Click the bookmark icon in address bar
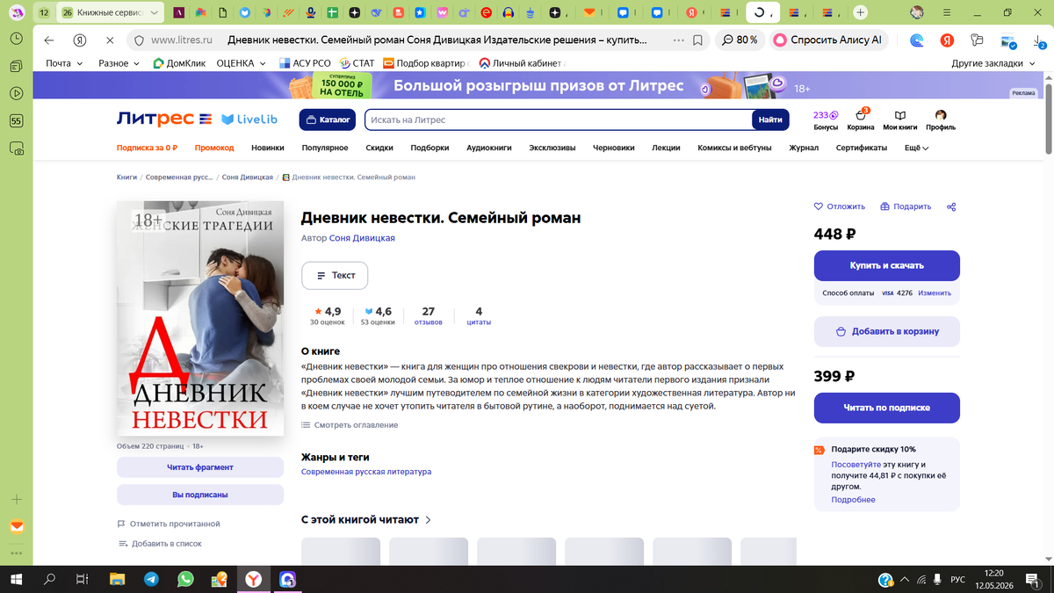 (x=697, y=40)
